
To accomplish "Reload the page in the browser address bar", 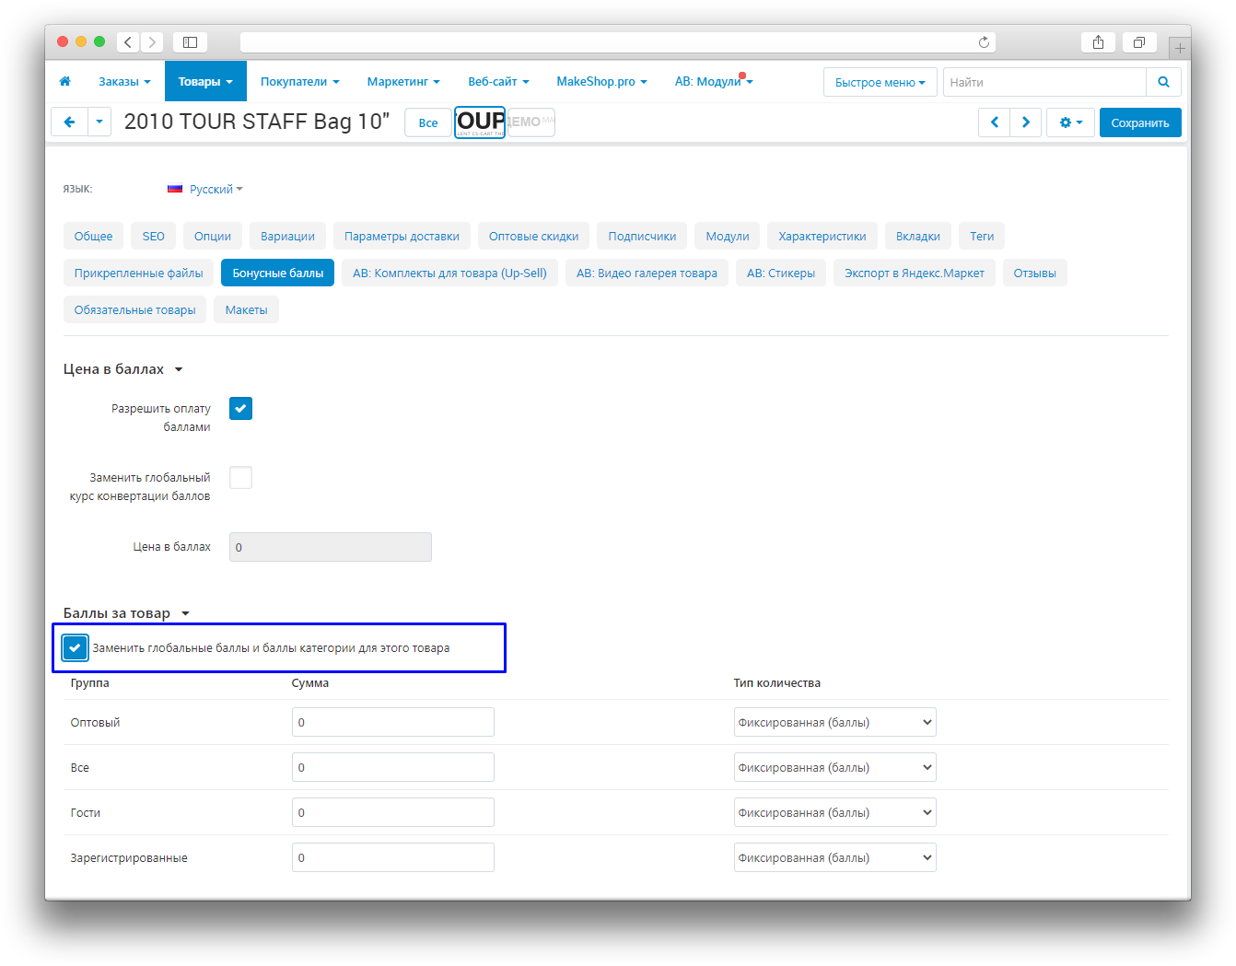I will pyautogui.click(x=984, y=42).
